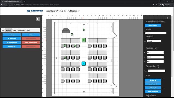This screenshot has height=98, width=174.
Task: Bookmark this page with the star icon
Action: point(157,5)
